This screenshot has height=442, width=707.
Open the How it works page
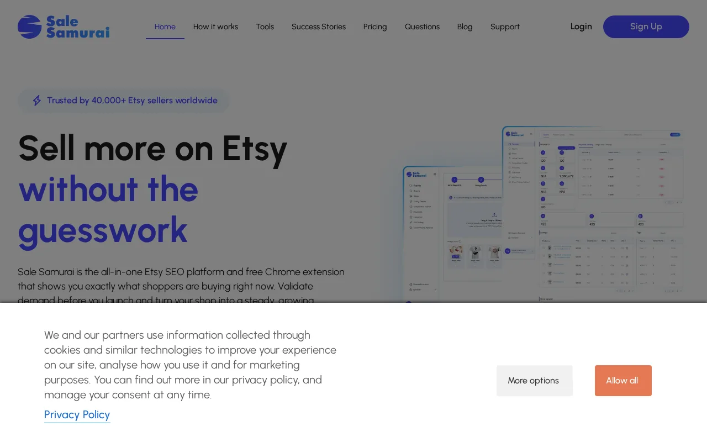click(215, 27)
